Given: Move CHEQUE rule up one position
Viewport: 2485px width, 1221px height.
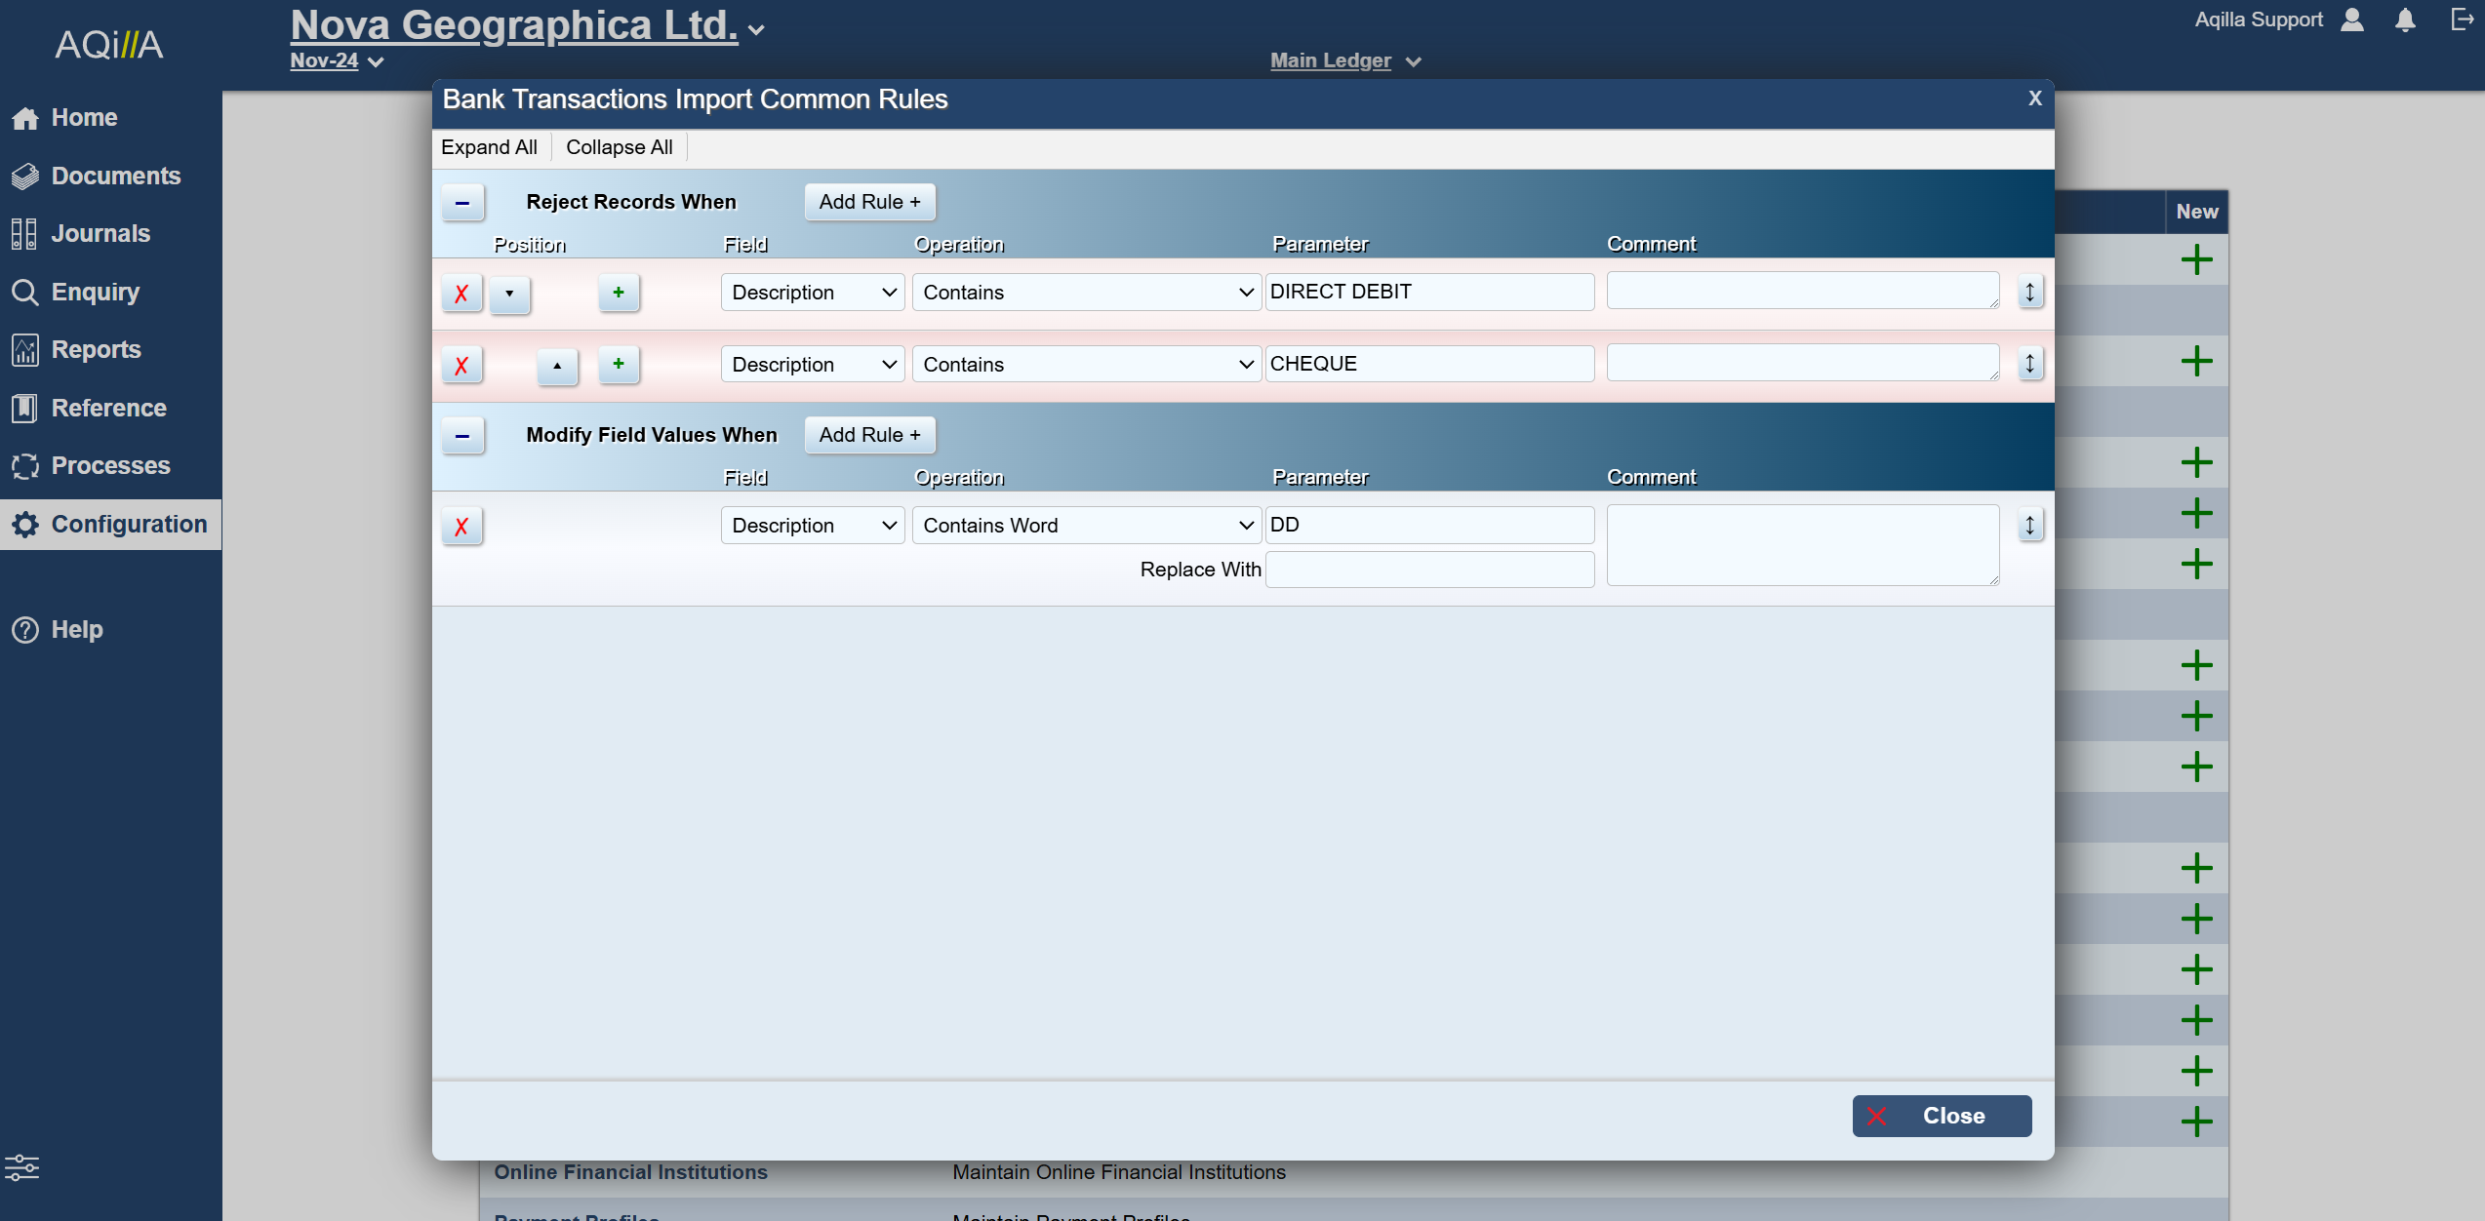Looking at the screenshot, I should pos(557,365).
